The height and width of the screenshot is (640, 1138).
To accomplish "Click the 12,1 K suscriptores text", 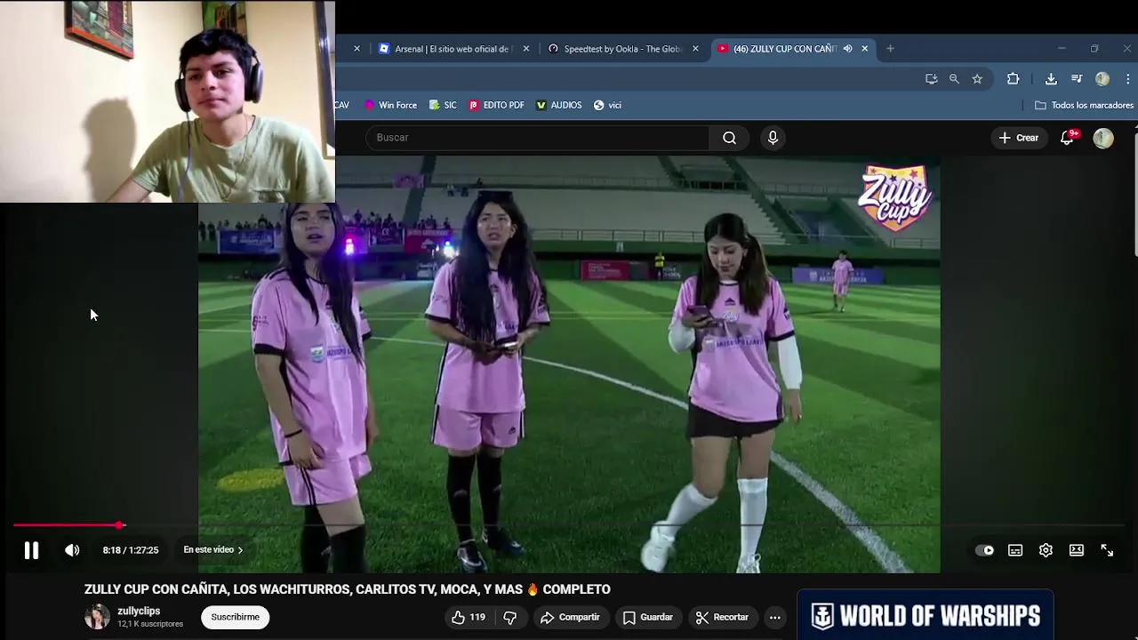I will coord(150,624).
